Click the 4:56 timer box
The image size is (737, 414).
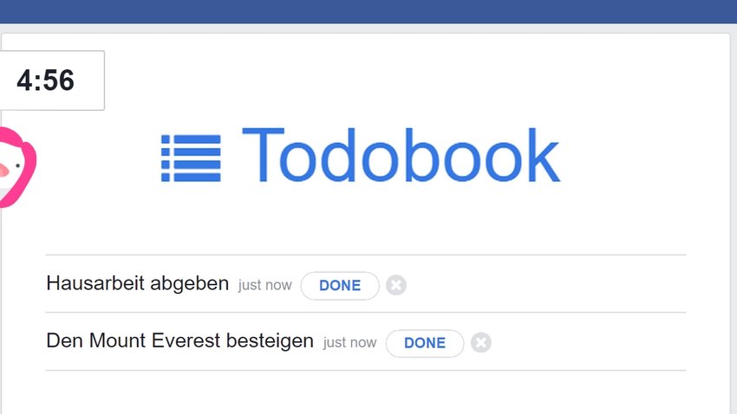(x=52, y=81)
